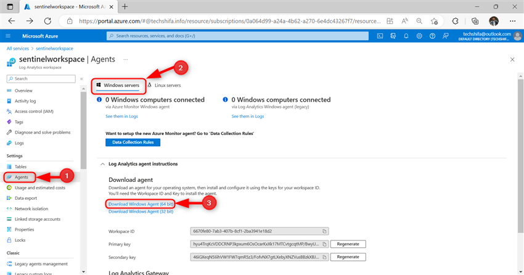
Task: Click Download Windows Agent (32 bit) link
Action: click(141, 211)
